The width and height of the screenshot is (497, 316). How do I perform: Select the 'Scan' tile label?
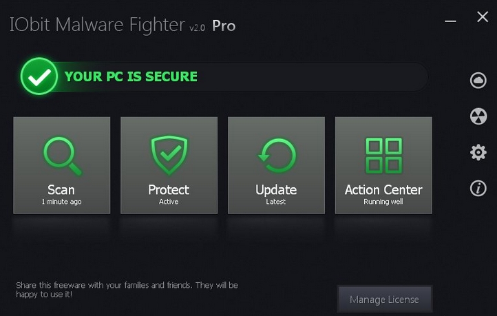[x=61, y=190]
